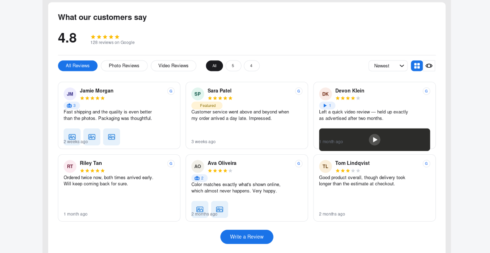Click the Google icon on Sara Patel's review
Viewport: 490px width, 253px height.
point(299,91)
